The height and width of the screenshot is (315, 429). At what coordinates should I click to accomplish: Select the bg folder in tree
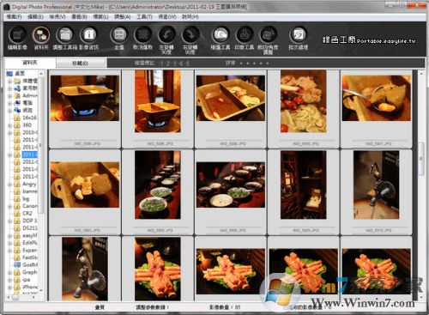(x=26, y=198)
